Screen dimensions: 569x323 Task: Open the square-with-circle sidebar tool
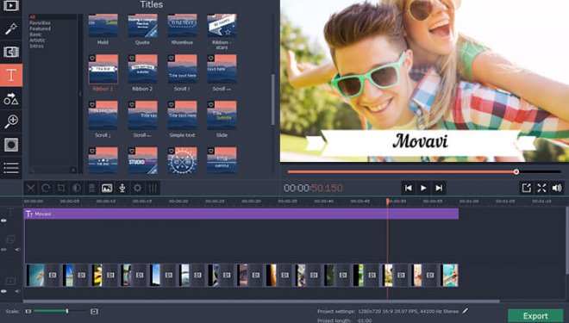(x=11, y=145)
